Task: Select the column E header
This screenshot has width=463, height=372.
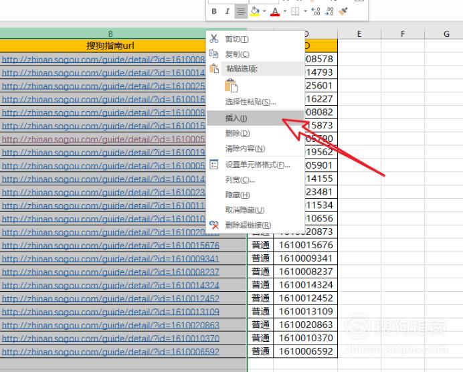Action: pyautogui.click(x=359, y=33)
